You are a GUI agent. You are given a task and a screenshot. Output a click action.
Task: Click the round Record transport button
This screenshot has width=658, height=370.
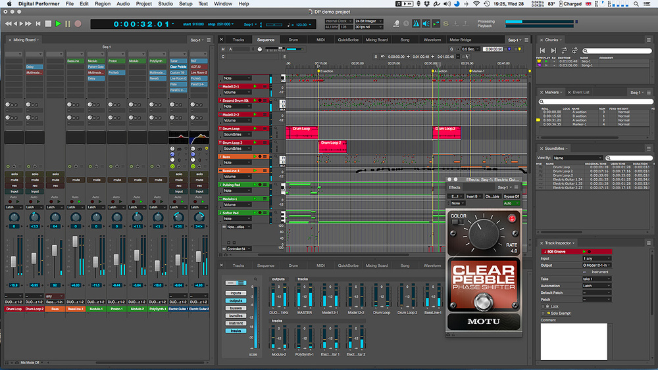(78, 24)
